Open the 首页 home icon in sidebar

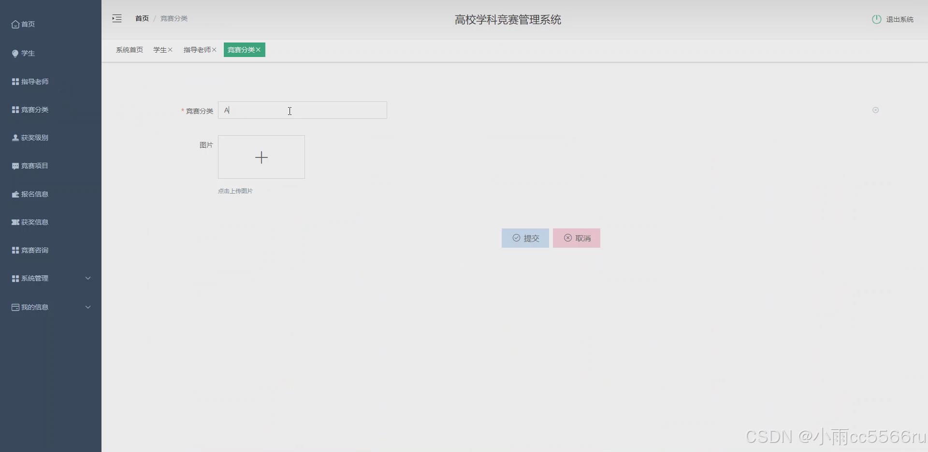(15, 24)
